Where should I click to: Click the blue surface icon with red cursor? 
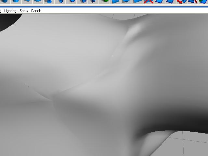193,2
